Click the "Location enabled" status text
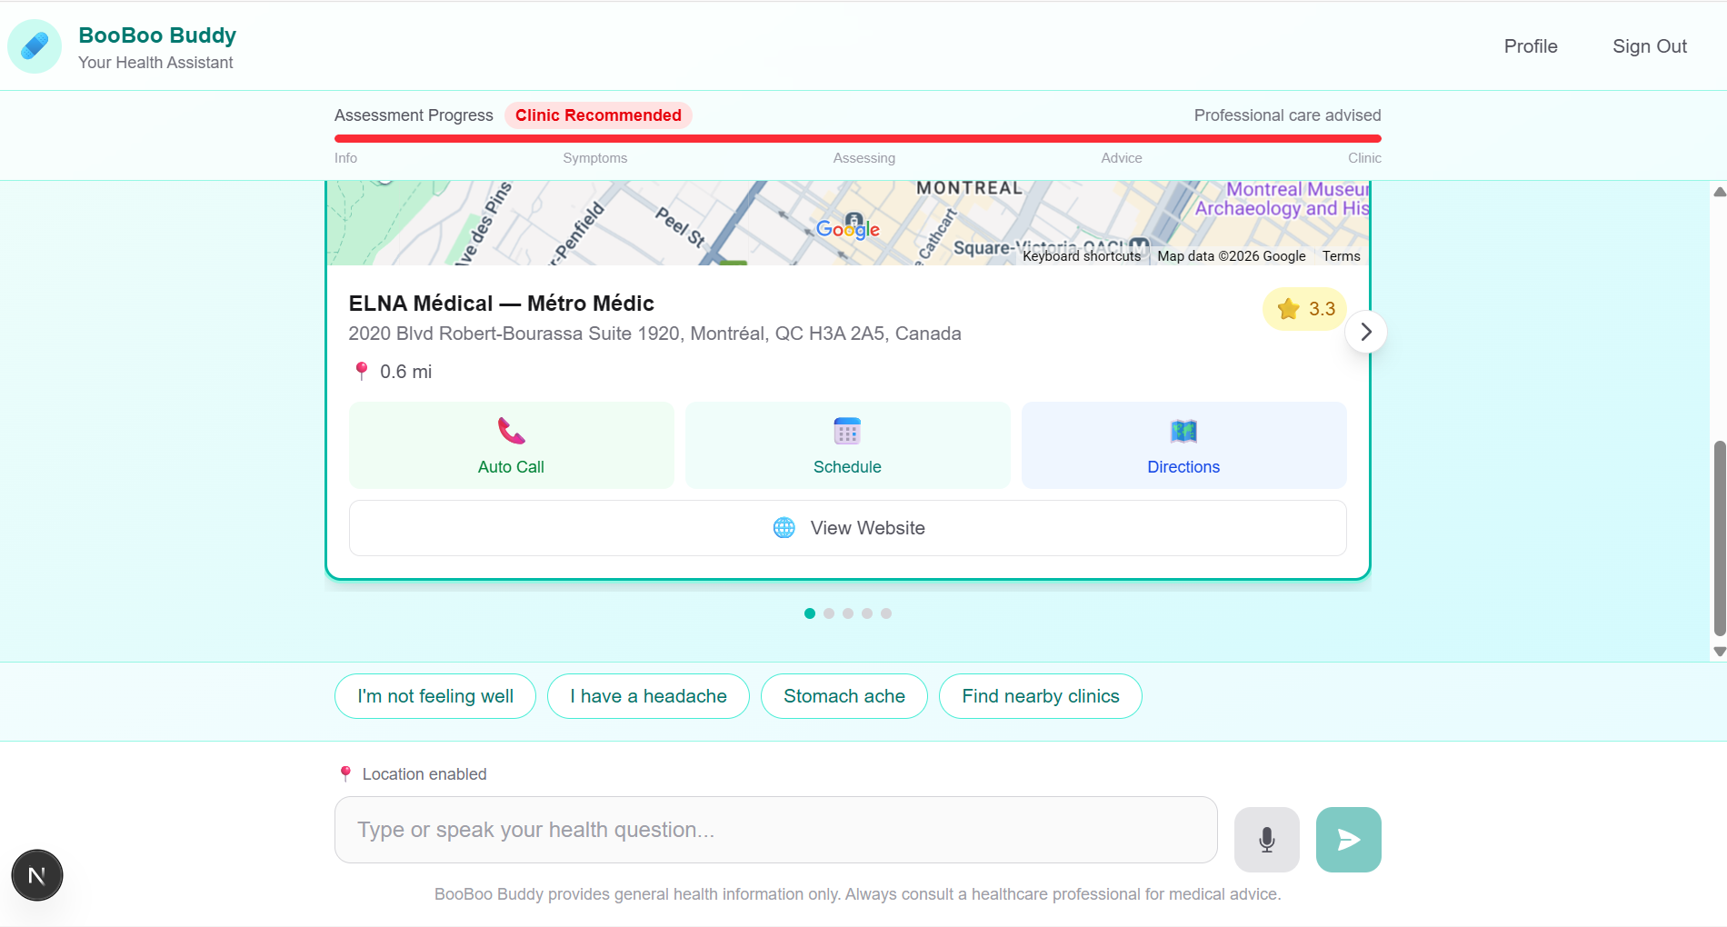This screenshot has height=927, width=1727. pos(424,774)
